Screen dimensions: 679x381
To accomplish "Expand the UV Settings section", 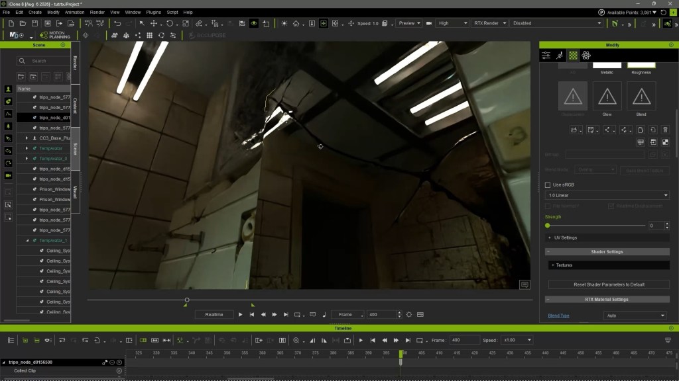I will (x=607, y=237).
